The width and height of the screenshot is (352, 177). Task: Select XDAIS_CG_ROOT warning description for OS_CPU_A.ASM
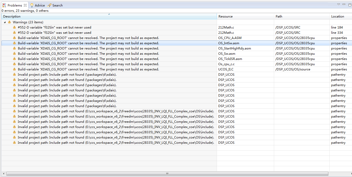click(x=88, y=38)
